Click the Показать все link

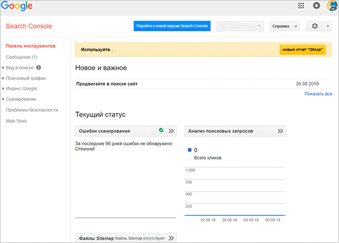tap(318, 94)
